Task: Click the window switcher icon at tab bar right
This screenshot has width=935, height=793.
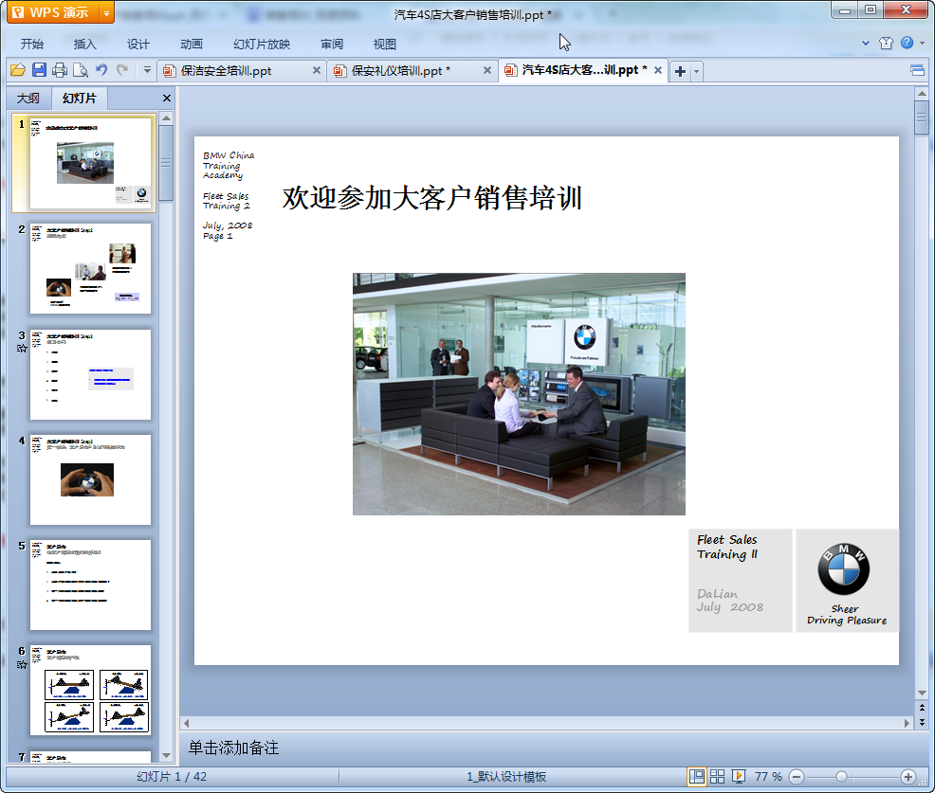Action: (x=917, y=71)
